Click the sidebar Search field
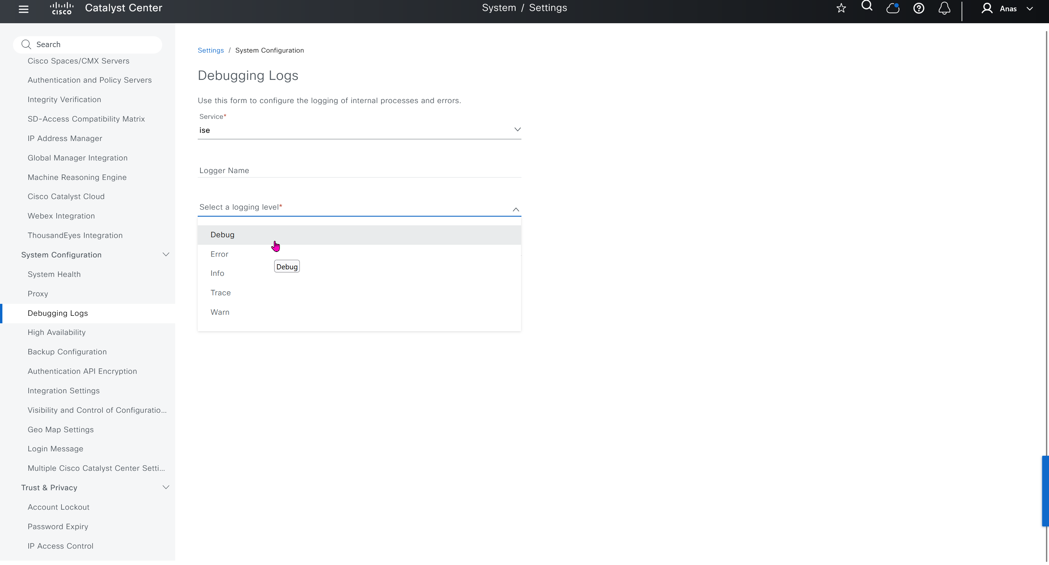 pos(94,44)
